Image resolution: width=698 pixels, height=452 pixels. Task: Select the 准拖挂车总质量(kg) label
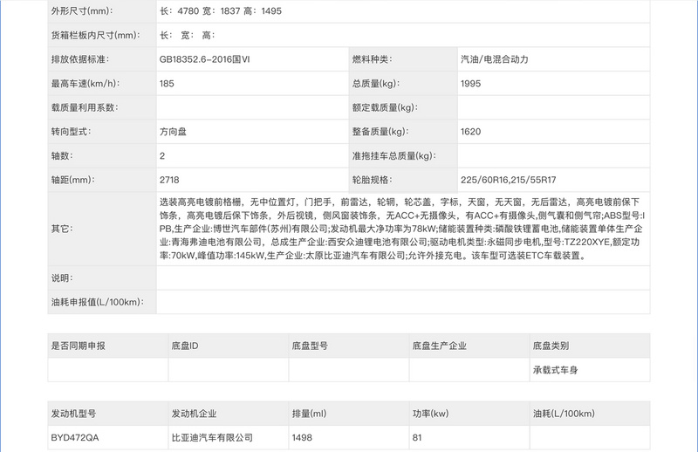[x=394, y=155]
